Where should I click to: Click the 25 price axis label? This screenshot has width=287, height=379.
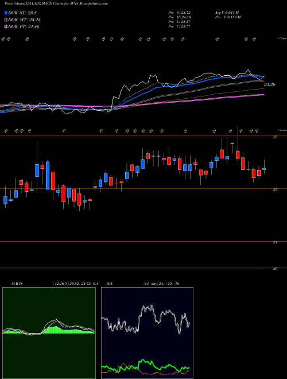(x=275, y=137)
